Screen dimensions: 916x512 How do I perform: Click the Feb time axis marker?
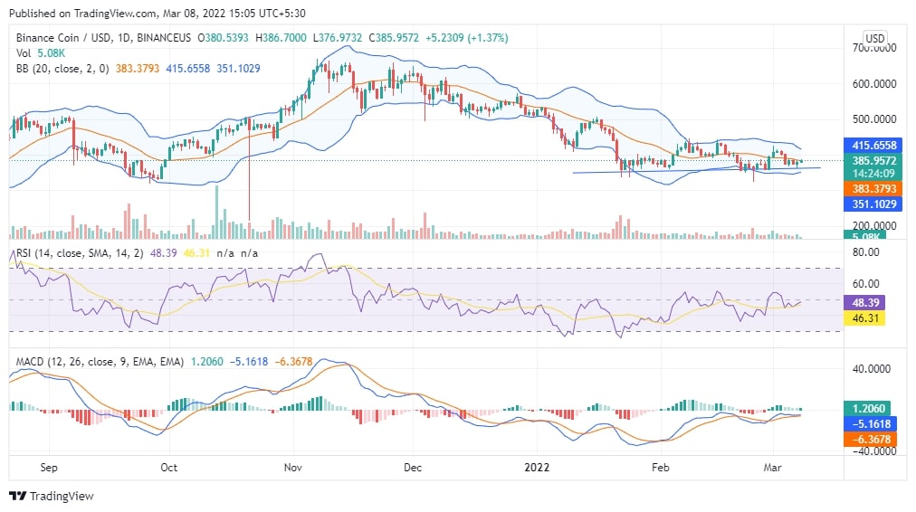coord(660,468)
